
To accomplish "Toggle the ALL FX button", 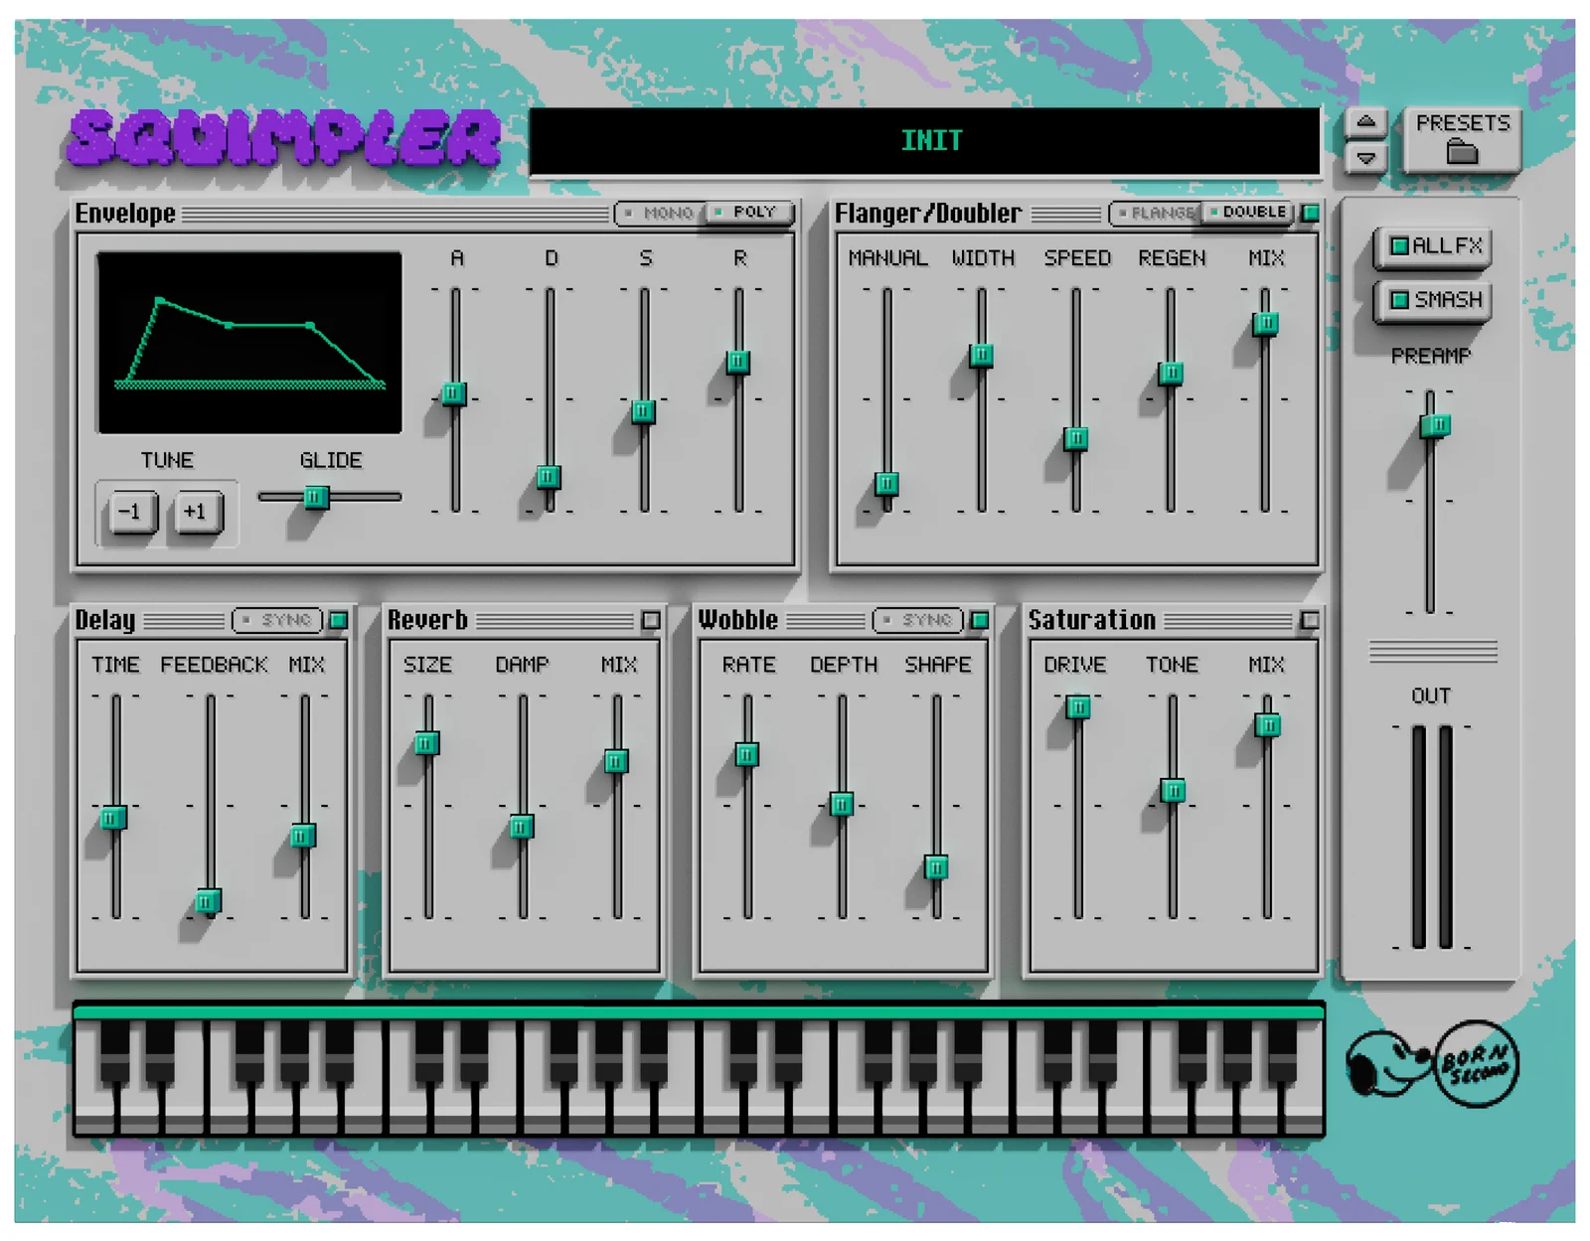I will coord(1433,245).
